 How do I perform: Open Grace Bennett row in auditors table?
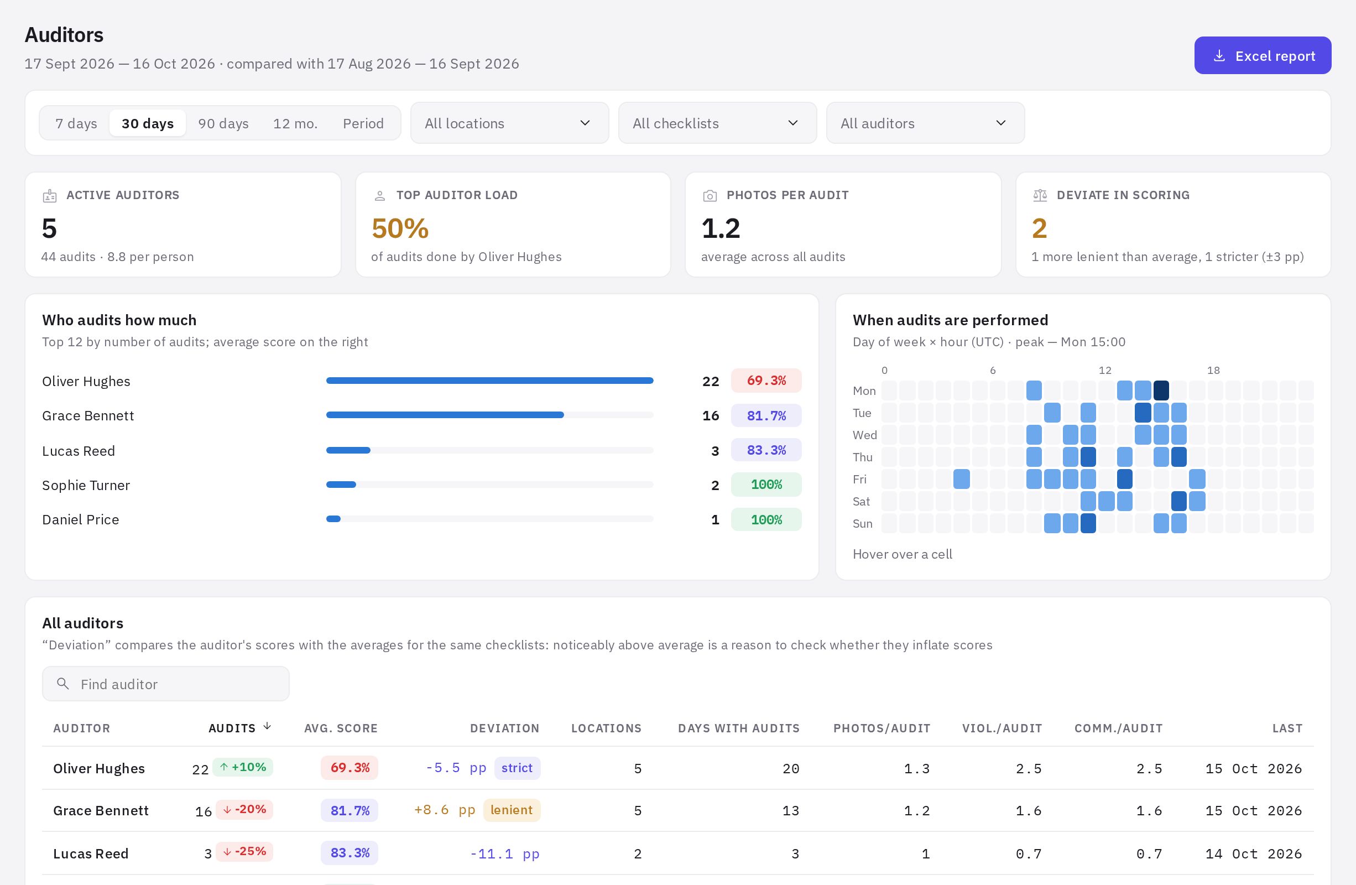[677, 810]
